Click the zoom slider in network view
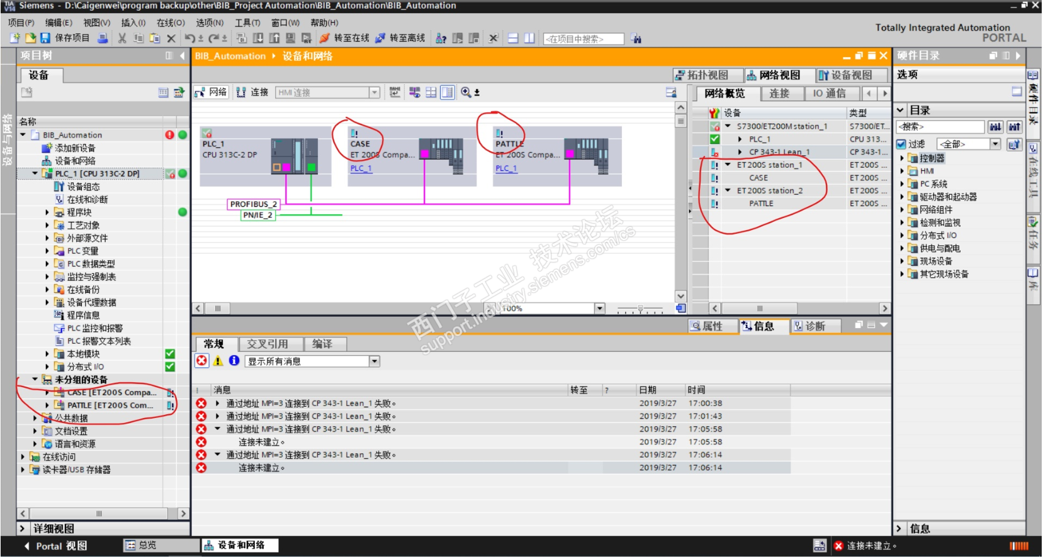 640,309
